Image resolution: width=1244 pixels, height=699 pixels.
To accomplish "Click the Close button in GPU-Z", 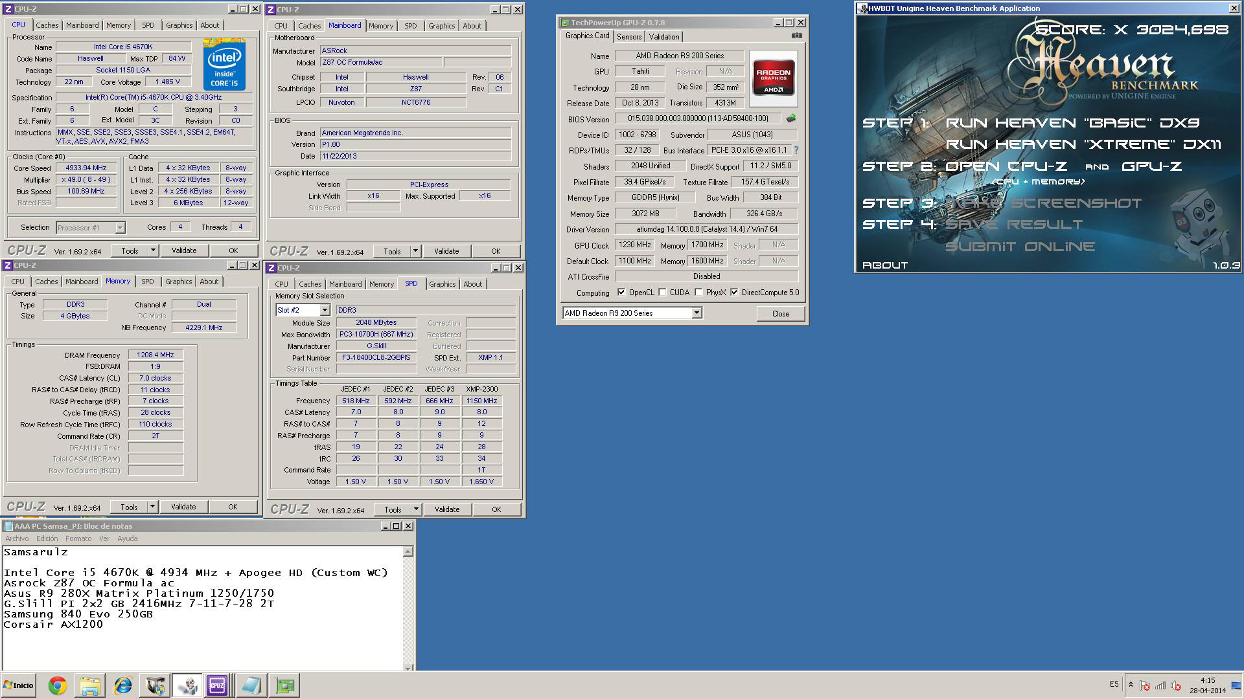I will 781,313.
